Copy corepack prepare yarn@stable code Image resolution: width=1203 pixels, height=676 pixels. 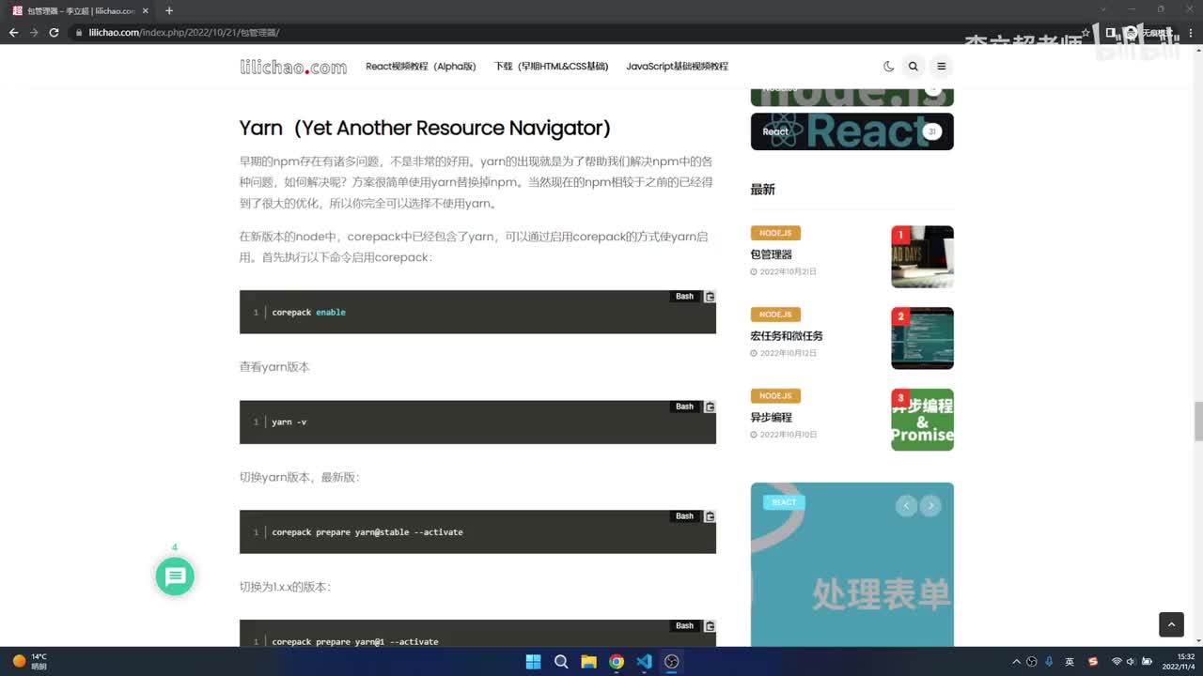coord(710,516)
